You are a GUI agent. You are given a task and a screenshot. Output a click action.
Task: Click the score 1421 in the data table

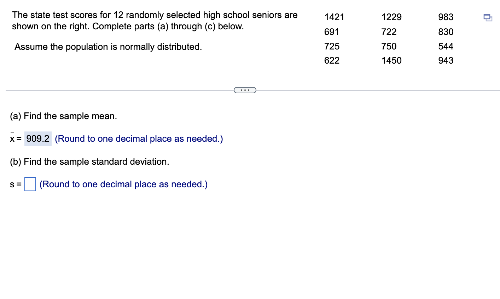pyautogui.click(x=334, y=17)
